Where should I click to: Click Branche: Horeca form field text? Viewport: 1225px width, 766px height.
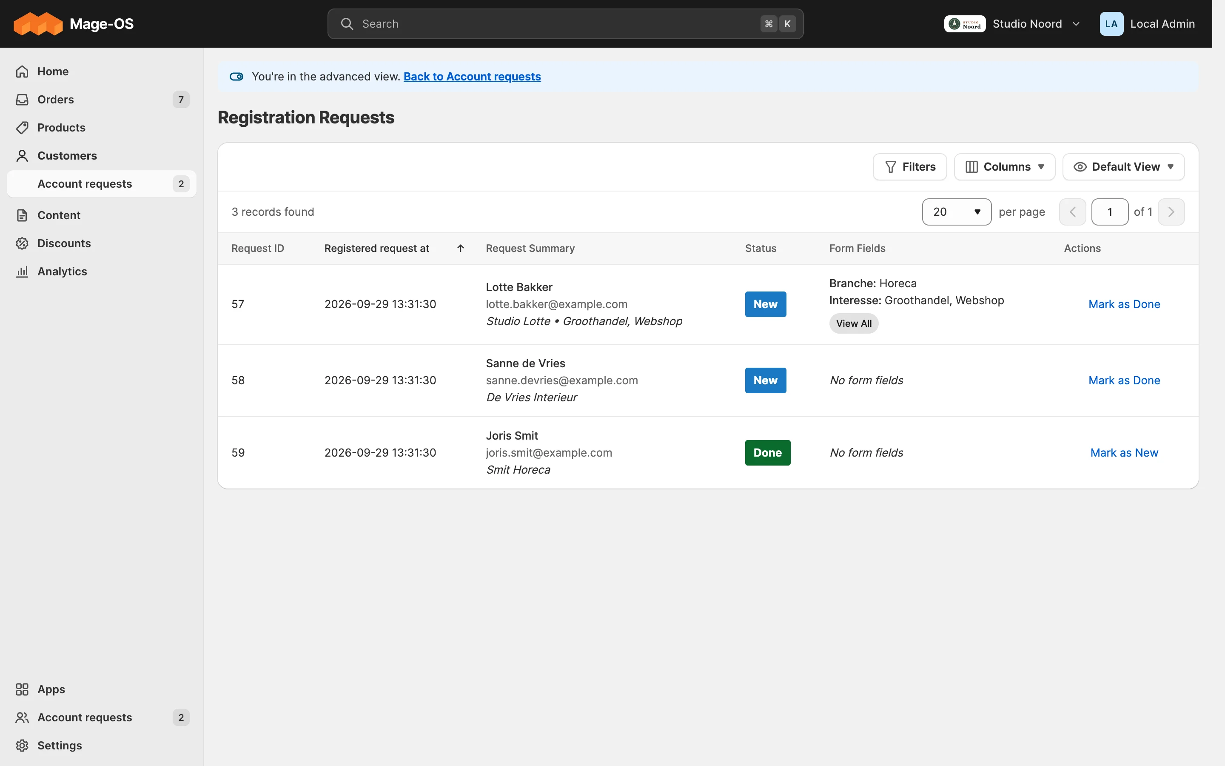point(873,283)
